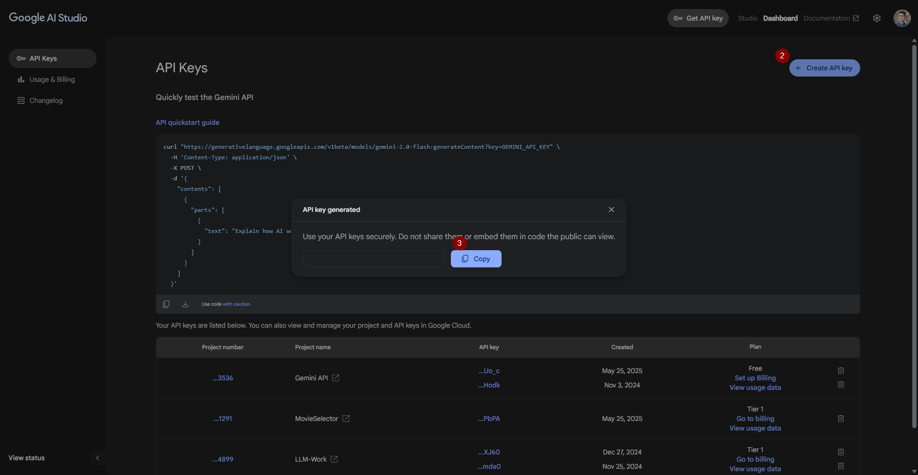Download the curl code snippet

pyautogui.click(x=186, y=304)
